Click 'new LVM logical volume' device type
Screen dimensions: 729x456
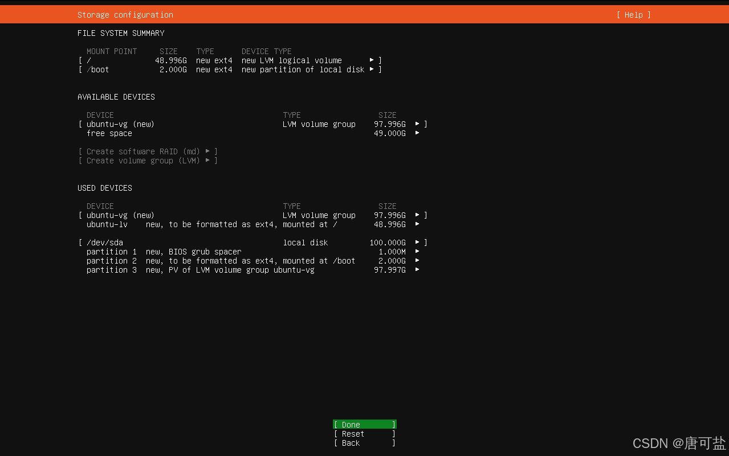[x=292, y=60]
